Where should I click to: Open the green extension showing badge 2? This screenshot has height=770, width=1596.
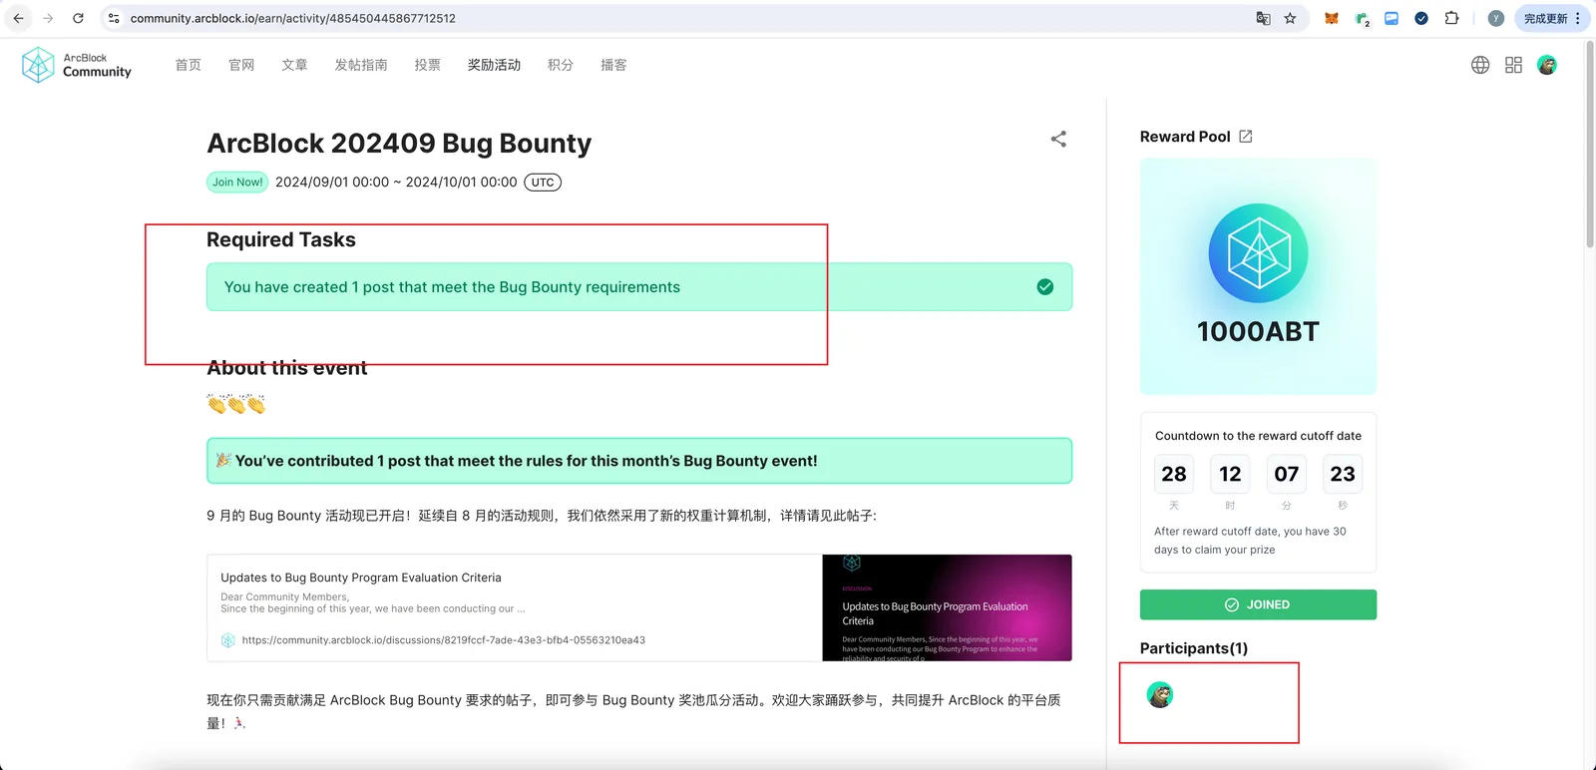(x=1363, y=18)
